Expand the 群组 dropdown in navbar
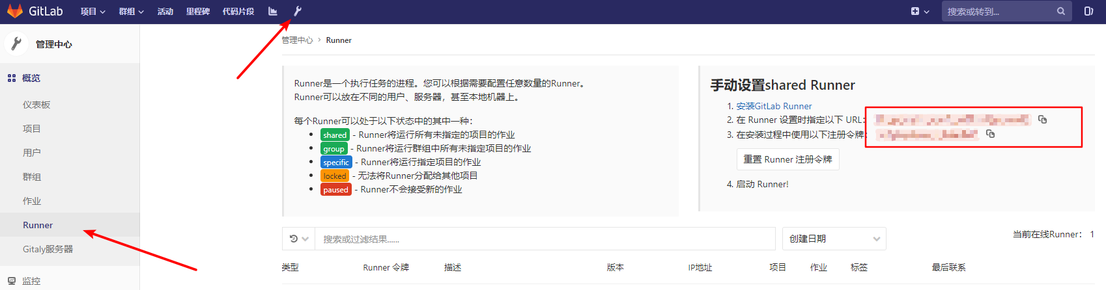 131,12
